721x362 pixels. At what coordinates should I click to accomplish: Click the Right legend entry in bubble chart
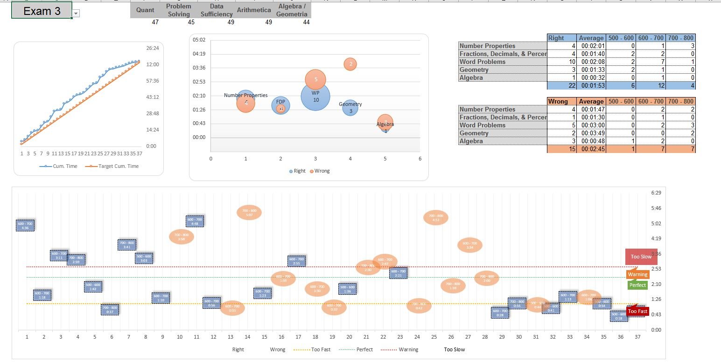pos(297,171)
